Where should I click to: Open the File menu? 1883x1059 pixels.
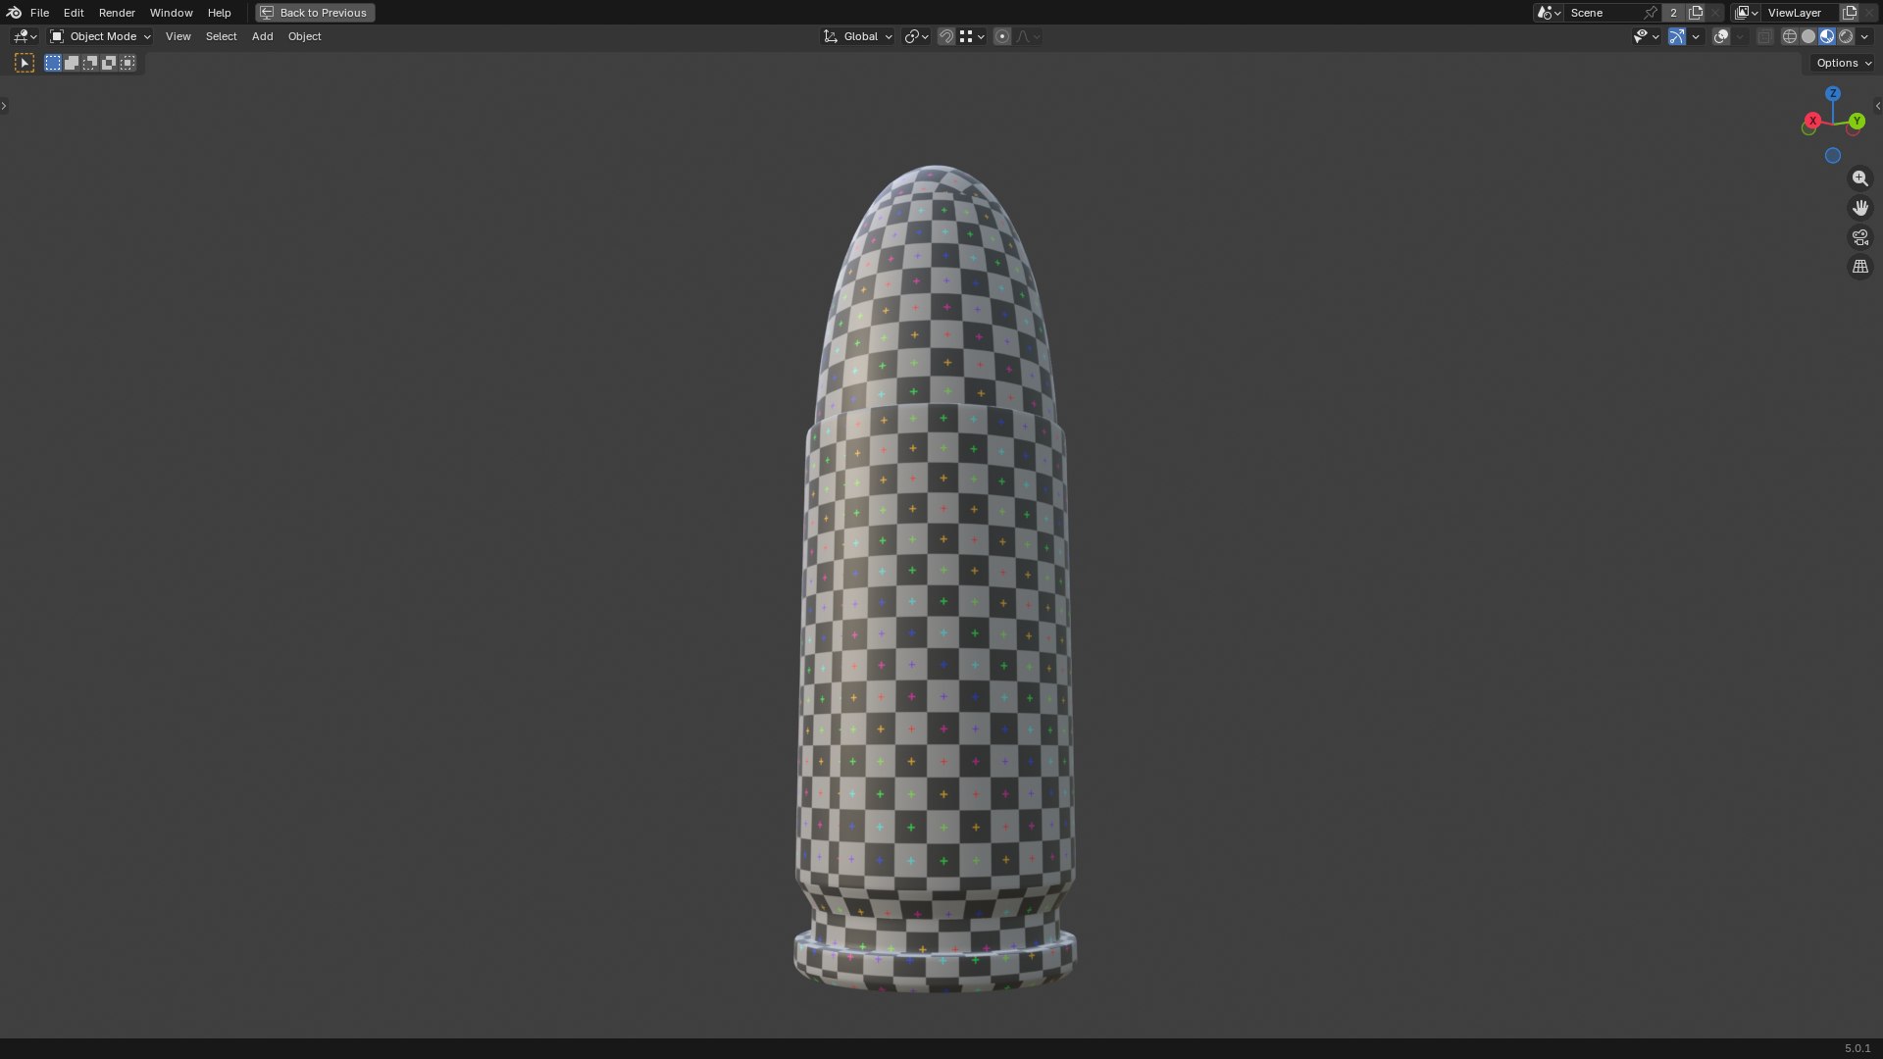tap(39, 13)
